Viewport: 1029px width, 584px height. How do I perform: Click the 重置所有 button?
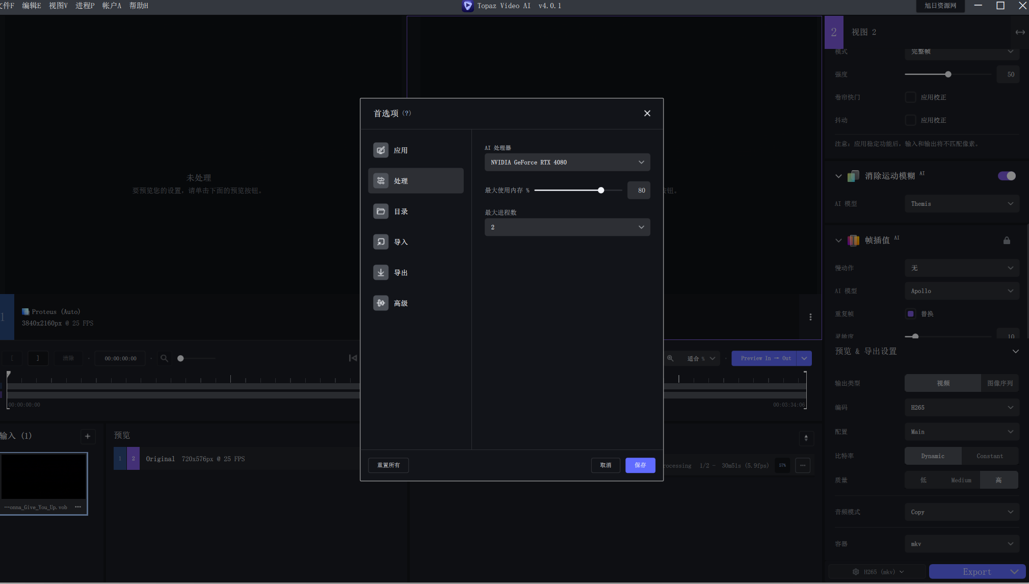[388, 465]
